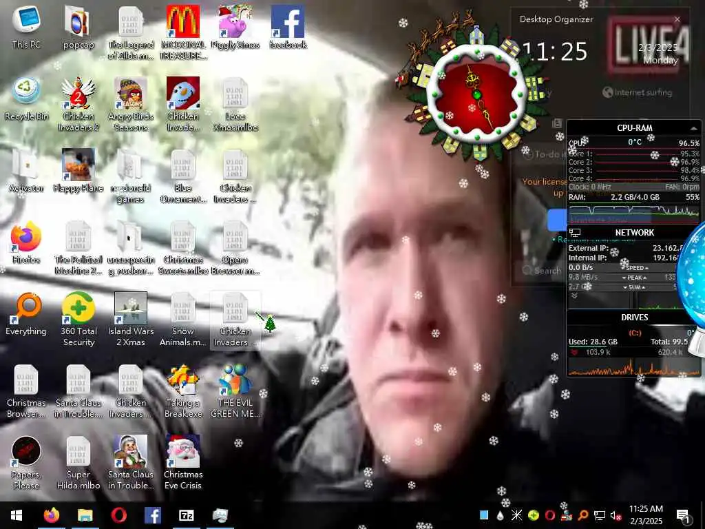Open the SUM dropdown in Network widget
705x529 pixels.
pos(635,287)
